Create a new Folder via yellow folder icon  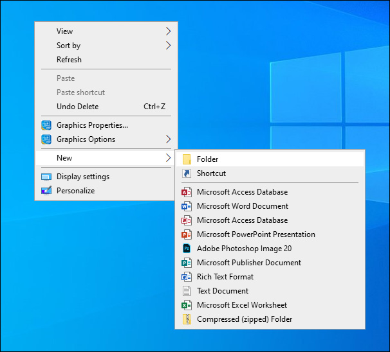coord(187,159)
